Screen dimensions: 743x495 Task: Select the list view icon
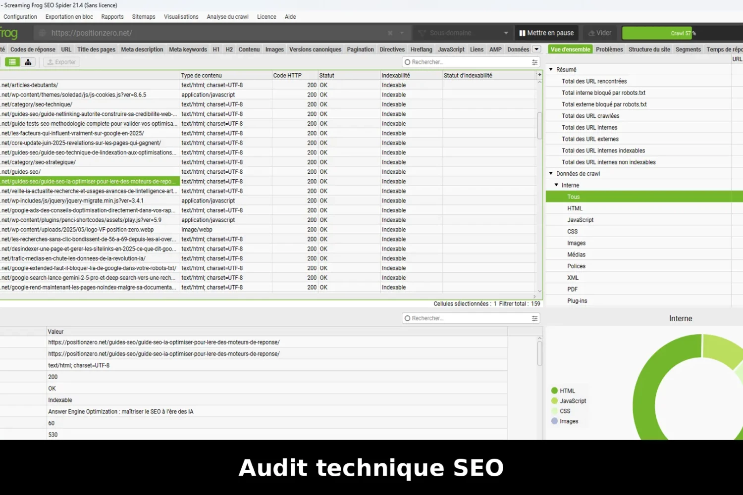tap(12, 61)
